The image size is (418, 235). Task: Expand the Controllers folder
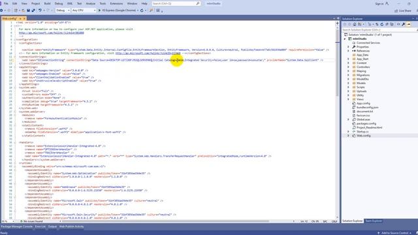[348, 67]
